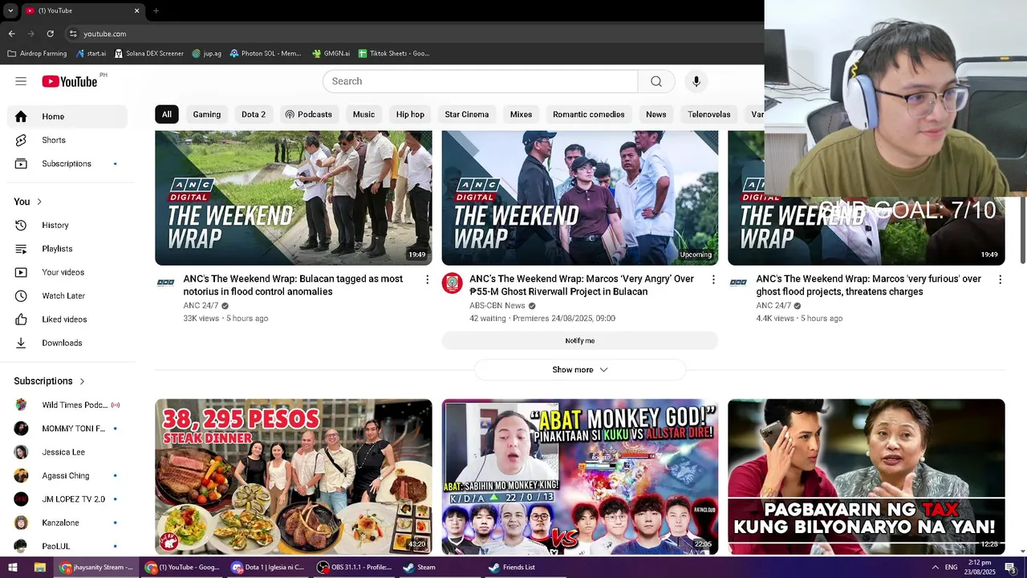Start voice search with microphone icon
This screenshot has height=578, width=1027.
click(696, 81)
